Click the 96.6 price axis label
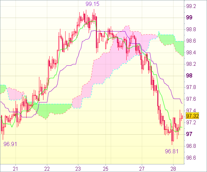This screenshot has width=207, height=172. pyautogui.click(x=191, y=158)
